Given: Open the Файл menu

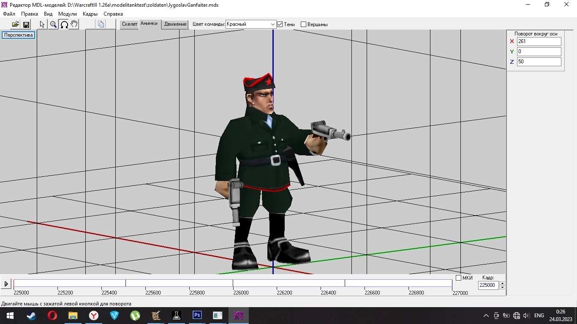Looking at the screenshot, I should pos(9,14).
